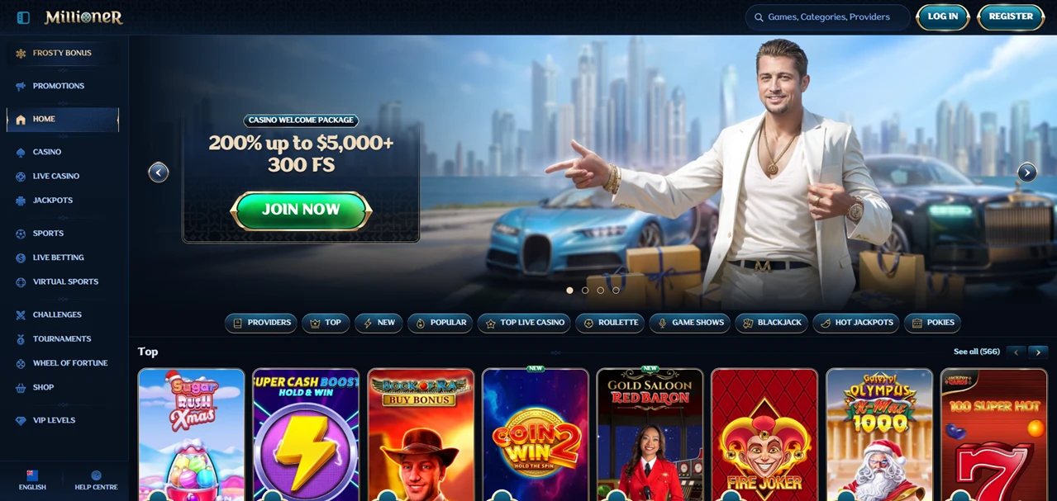Select the fourth banner carousel dot

point(616,291)
